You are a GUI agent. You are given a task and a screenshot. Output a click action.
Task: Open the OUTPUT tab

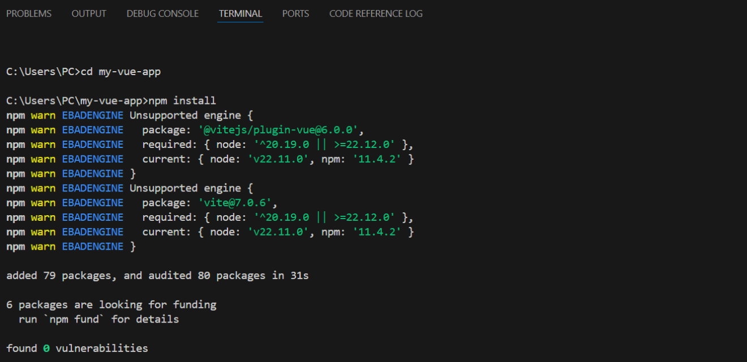pos(88,13)
